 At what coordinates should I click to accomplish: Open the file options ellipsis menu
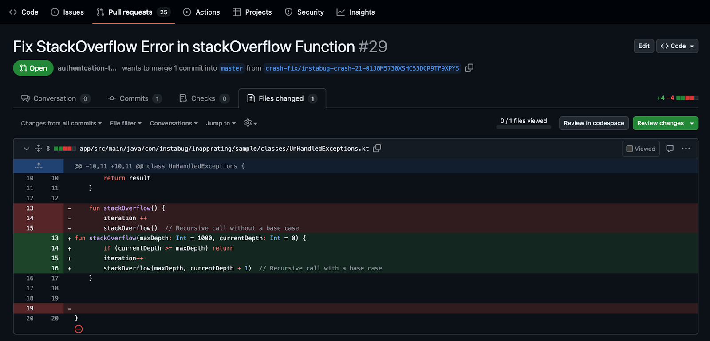click(686, 149)
